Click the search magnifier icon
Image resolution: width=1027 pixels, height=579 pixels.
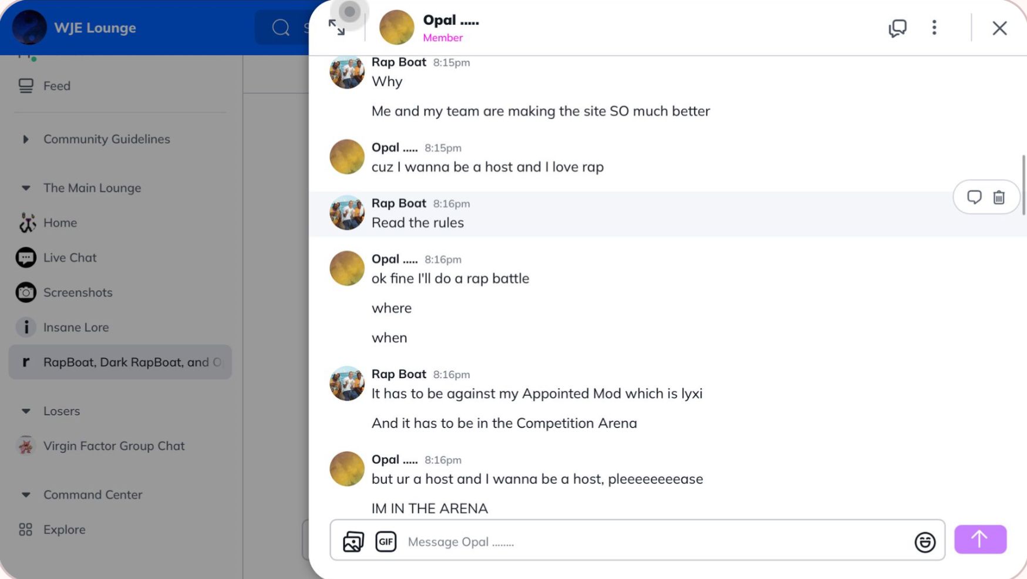281,28
